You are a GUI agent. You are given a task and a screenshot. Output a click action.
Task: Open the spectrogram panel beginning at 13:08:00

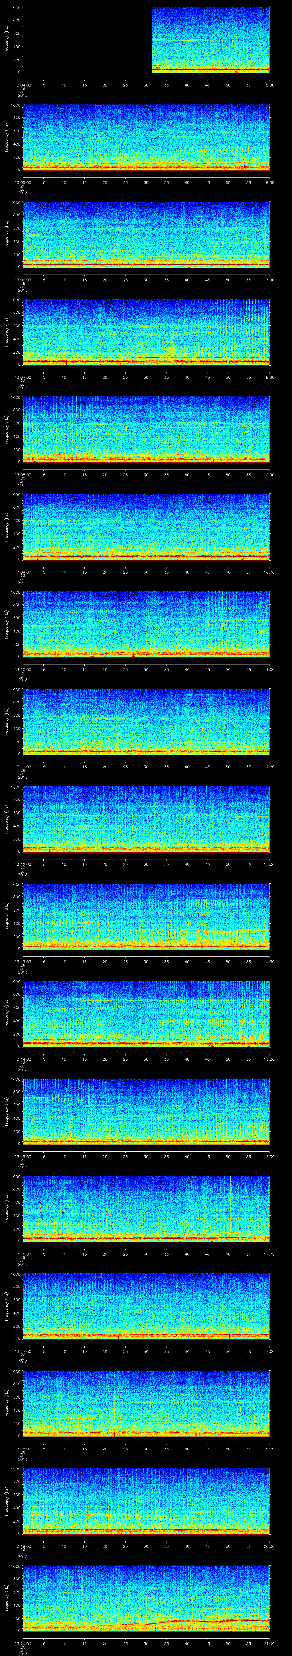click(x=146, y=430)
